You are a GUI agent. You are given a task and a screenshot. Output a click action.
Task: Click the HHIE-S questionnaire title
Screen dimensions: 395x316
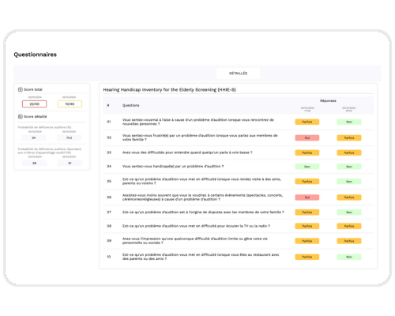pyautogui.click(x=169, y=89)
